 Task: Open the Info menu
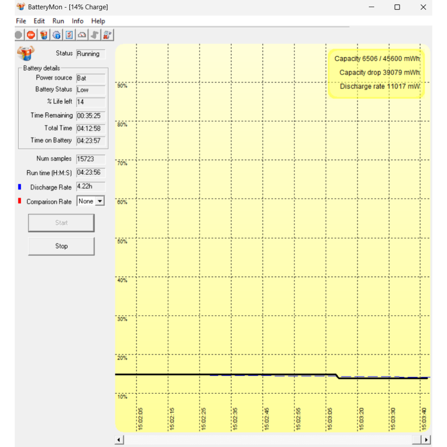tap(78, 21)
